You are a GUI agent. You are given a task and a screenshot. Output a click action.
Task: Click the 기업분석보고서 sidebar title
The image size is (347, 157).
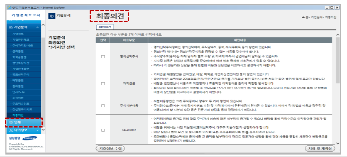tap(26, 15)
